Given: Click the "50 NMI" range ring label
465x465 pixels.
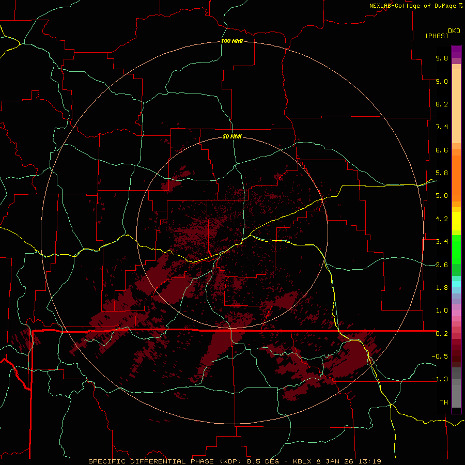Looking at the screenshot, I should (232, 136).
